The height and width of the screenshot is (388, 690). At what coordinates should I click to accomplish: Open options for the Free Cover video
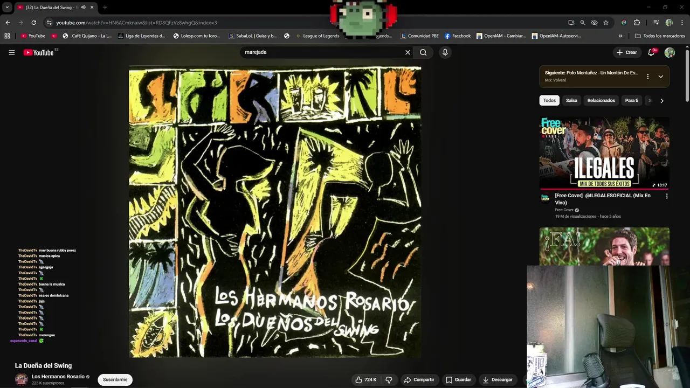coord(666,196)
